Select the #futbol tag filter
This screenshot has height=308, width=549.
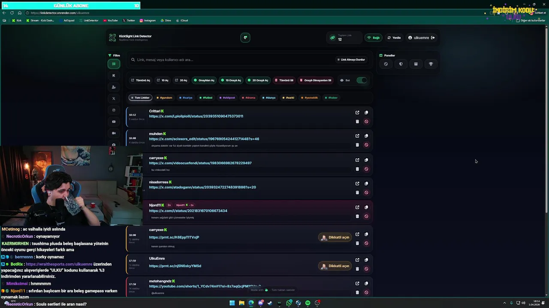(x=206, y=98)
